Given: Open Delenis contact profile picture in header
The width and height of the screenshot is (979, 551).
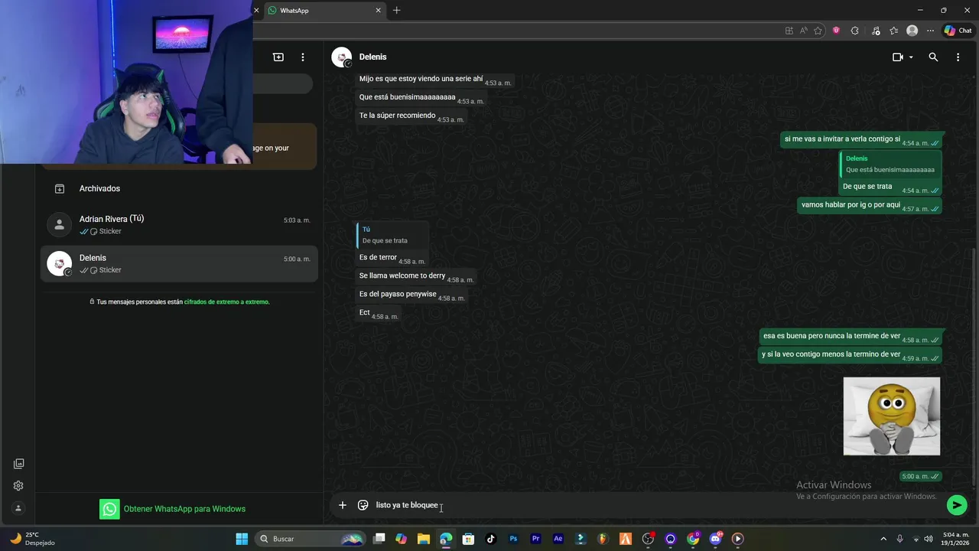Looking at the screenshot, I should pyautogui.click(x=341, y=57).
